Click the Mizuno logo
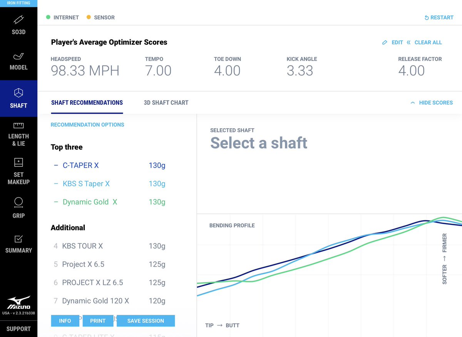 (x=18, y=302)
